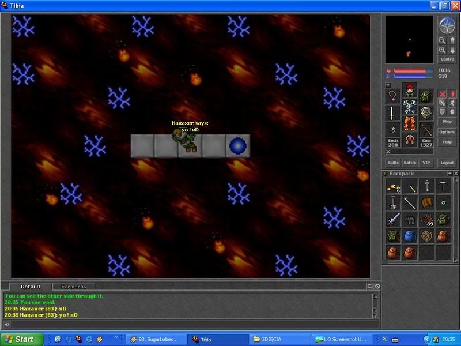Switch to the Farmeros chat tab
The height and width of the screenshot is (346, 461).
pos(74,287)
